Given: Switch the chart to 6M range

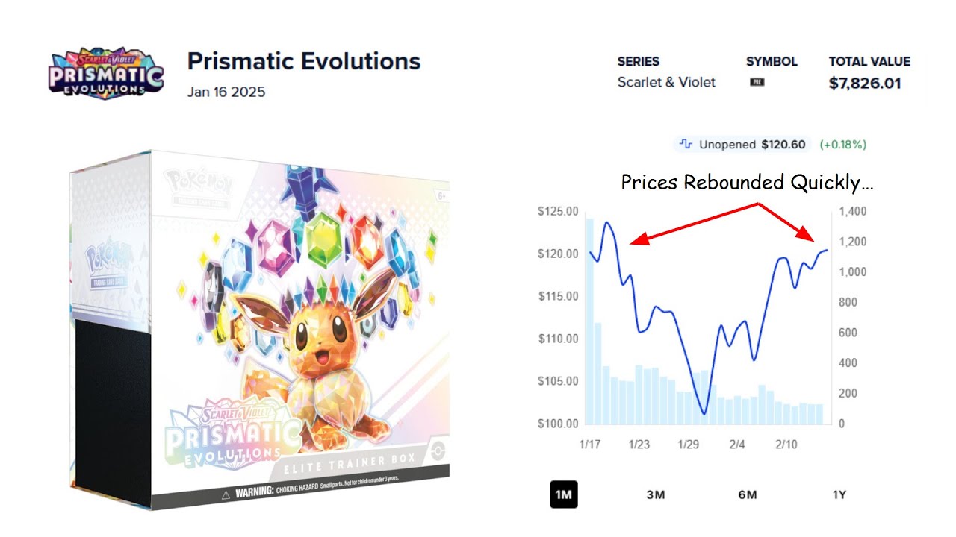Looking at the screenshot, I should point(747,494).
